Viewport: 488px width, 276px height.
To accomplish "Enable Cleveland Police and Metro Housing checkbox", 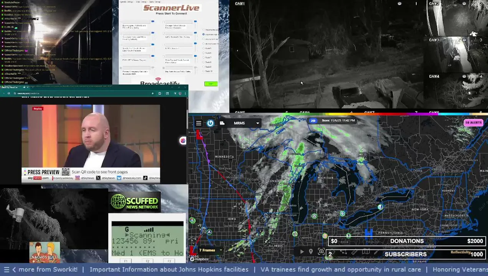I will click(121, 33).
